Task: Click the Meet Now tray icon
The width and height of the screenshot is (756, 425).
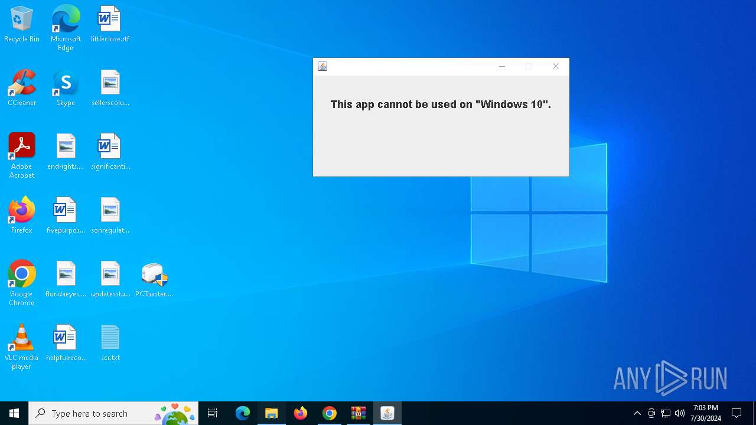Action: tap(651, 413)
